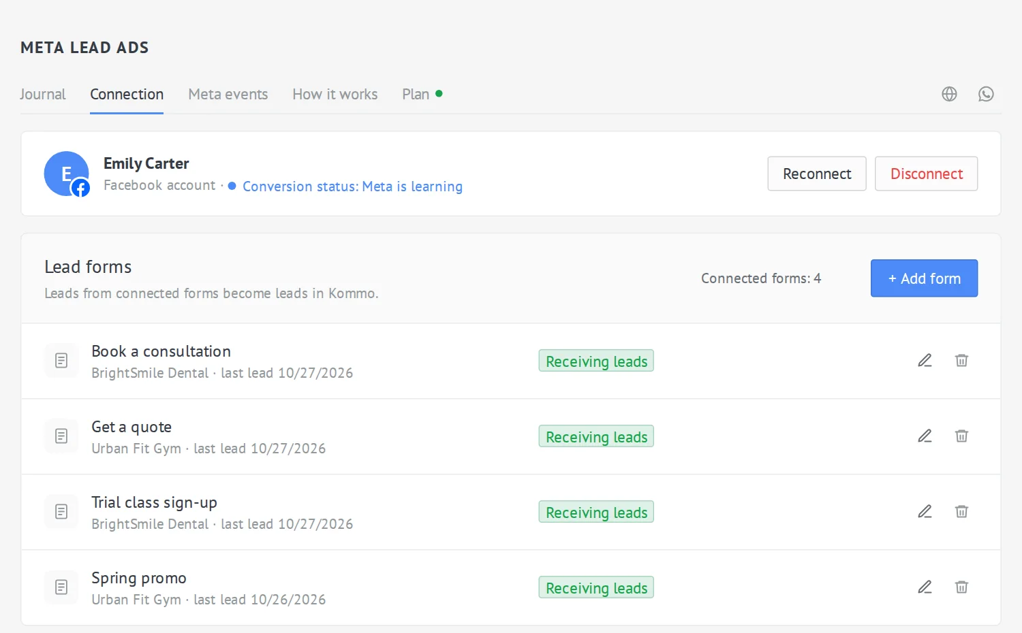Switch to the Journal tab
The width and height of the screenshot is (1022, 633).
43,94
